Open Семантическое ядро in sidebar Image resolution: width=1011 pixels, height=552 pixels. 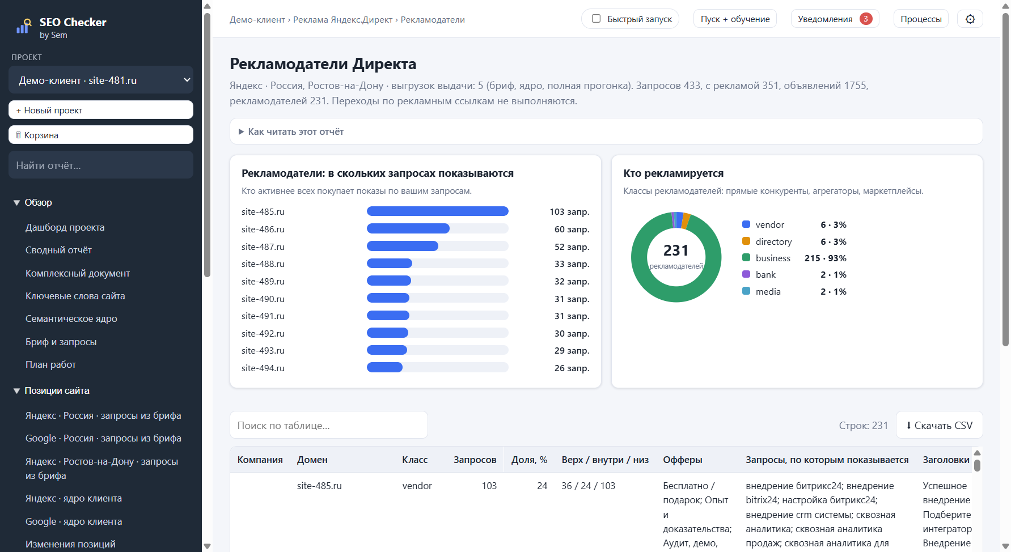pos(71,319)
